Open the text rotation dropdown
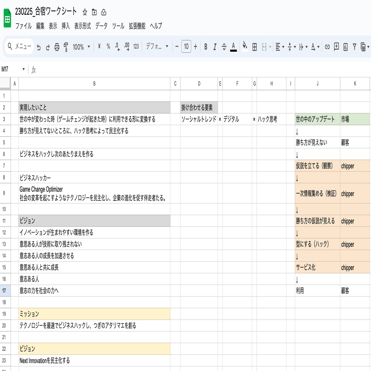The width and height of the screenshot is (371, 371). [315, 47]
